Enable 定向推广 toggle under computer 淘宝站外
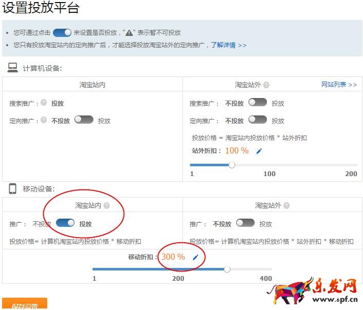The width and height of the screenshot is (363, 310). coord(257,120)
